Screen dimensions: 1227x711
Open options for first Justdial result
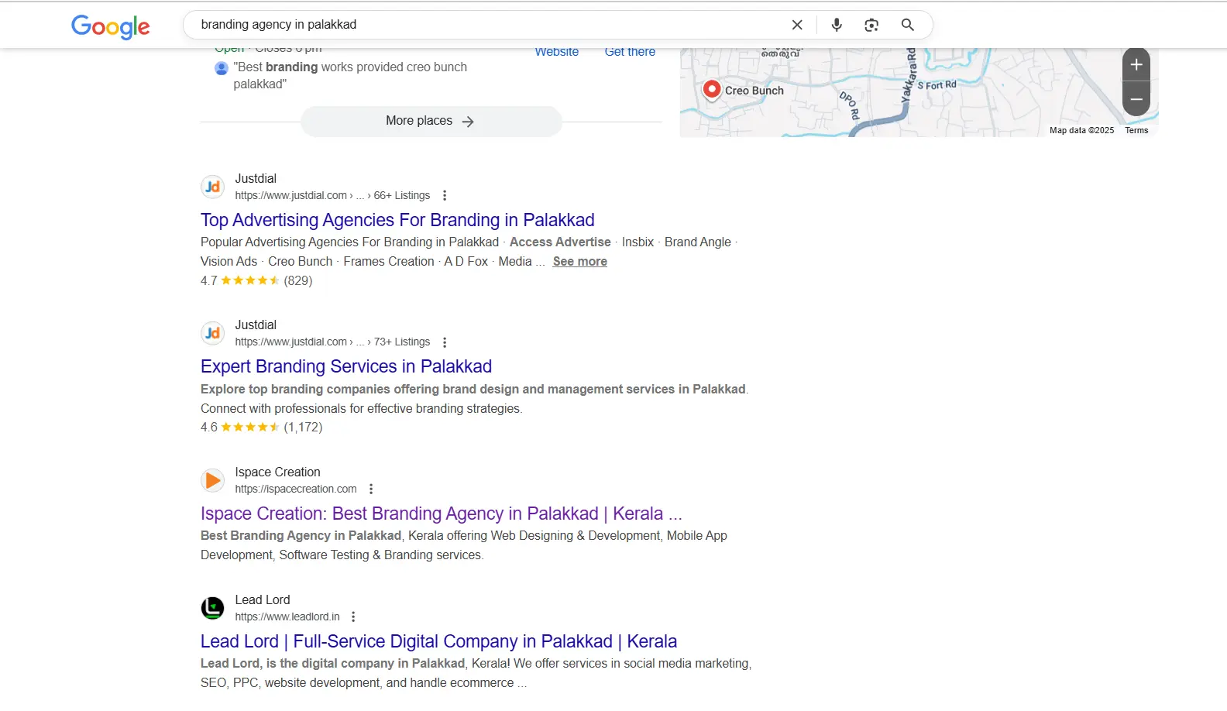[445, 196]
